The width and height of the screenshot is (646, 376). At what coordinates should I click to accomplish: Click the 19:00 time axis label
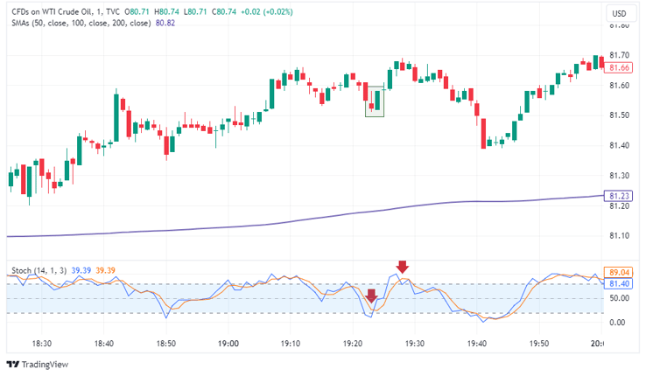coord(228,343)
